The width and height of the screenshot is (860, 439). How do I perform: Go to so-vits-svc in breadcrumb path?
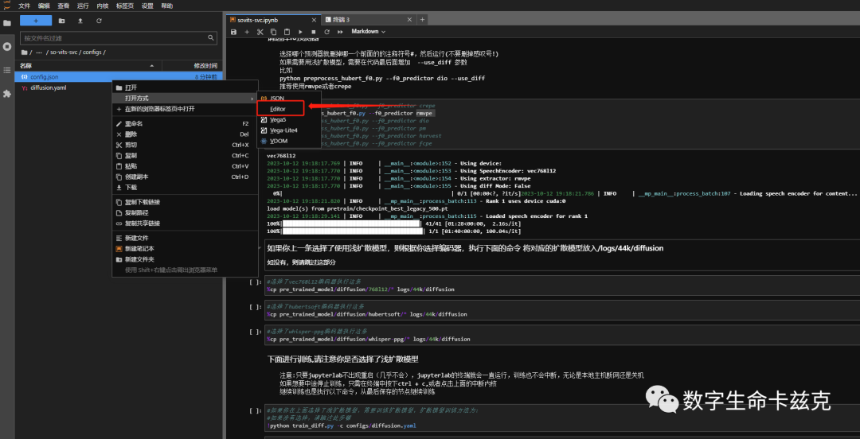click(x=64, y=52)
